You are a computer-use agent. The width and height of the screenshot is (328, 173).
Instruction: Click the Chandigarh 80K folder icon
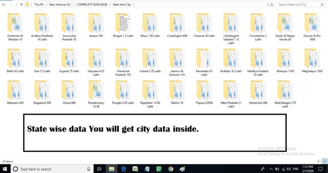click(177, 23)
